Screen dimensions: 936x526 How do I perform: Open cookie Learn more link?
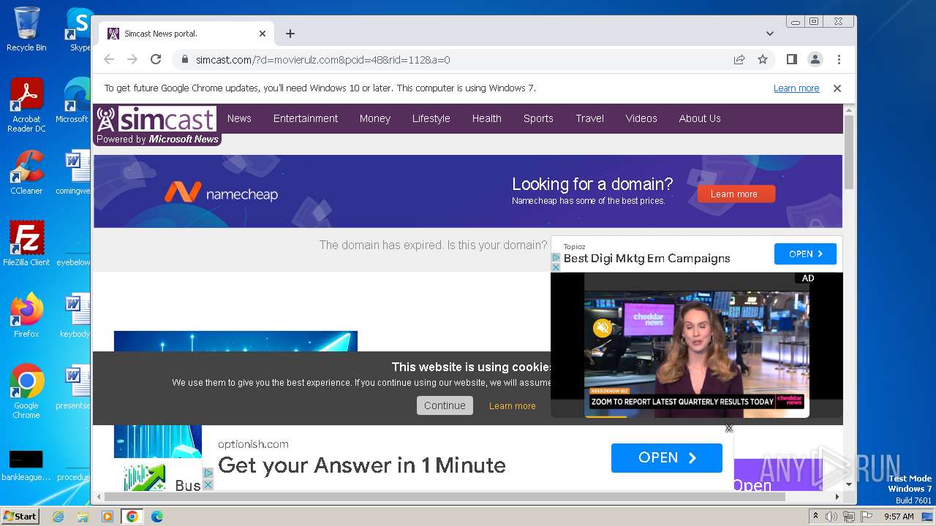pyautogui.click(x=513, y=406)
